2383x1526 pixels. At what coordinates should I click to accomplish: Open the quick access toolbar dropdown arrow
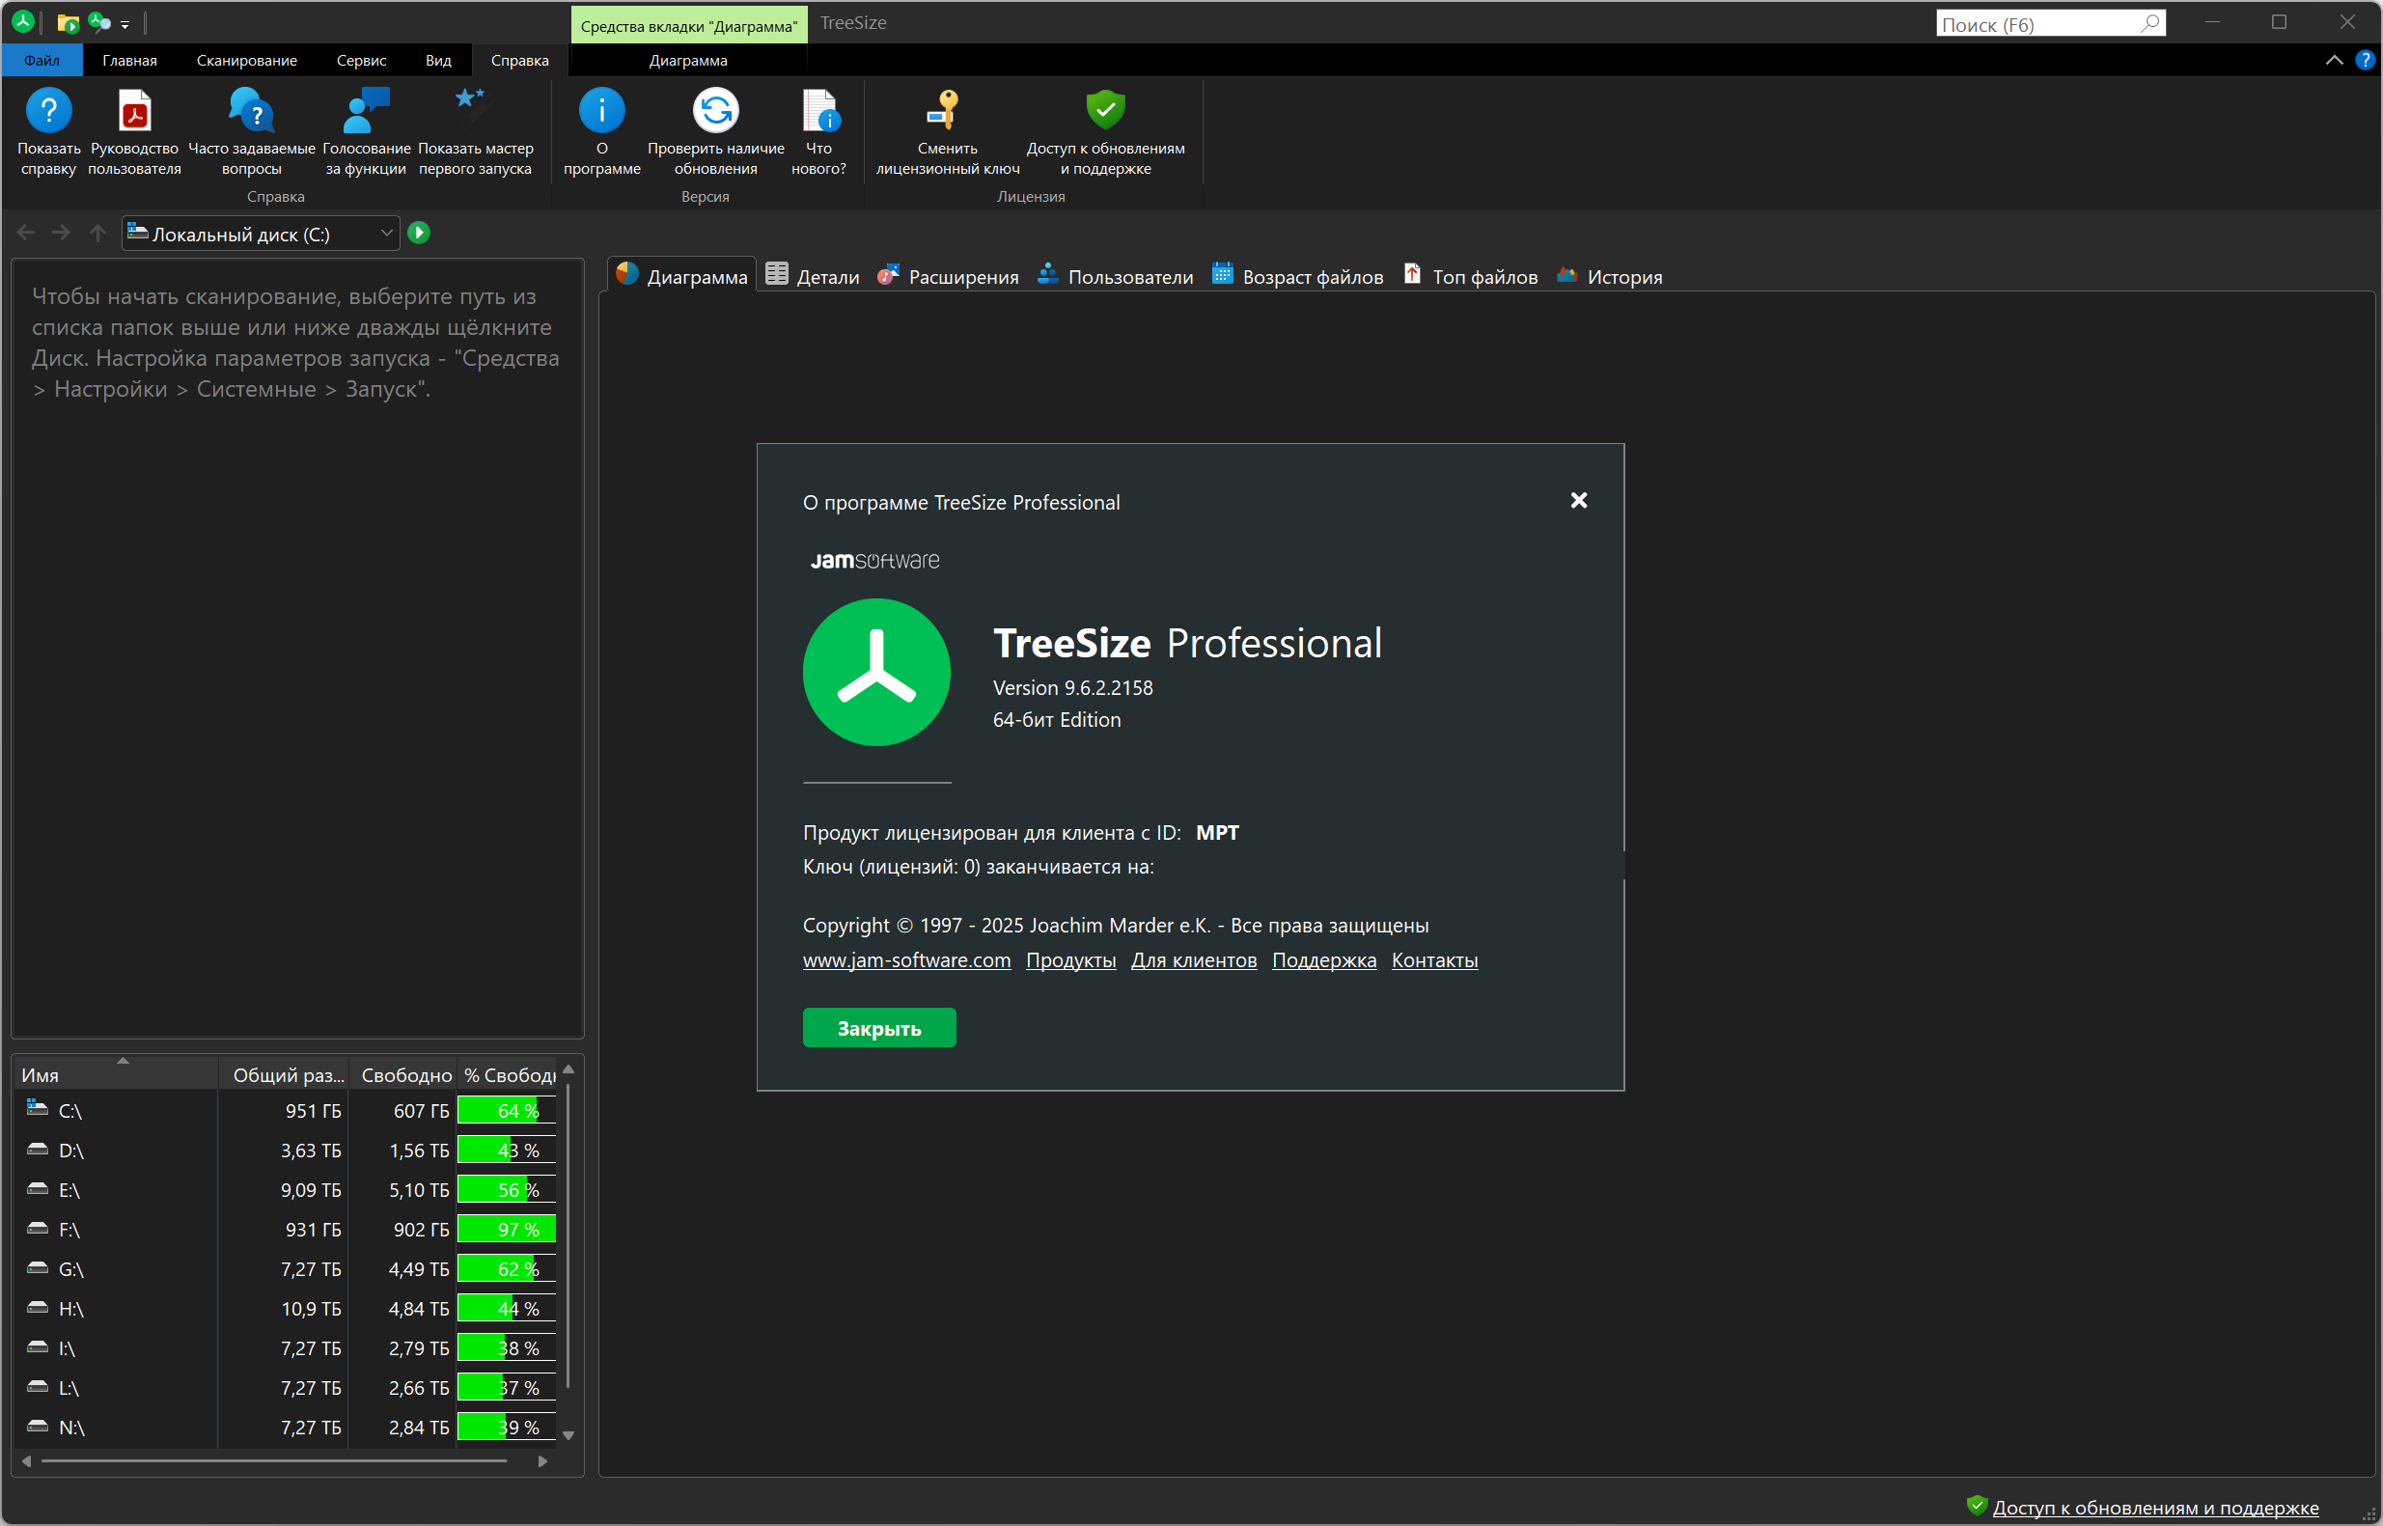[x=125, y=25]
